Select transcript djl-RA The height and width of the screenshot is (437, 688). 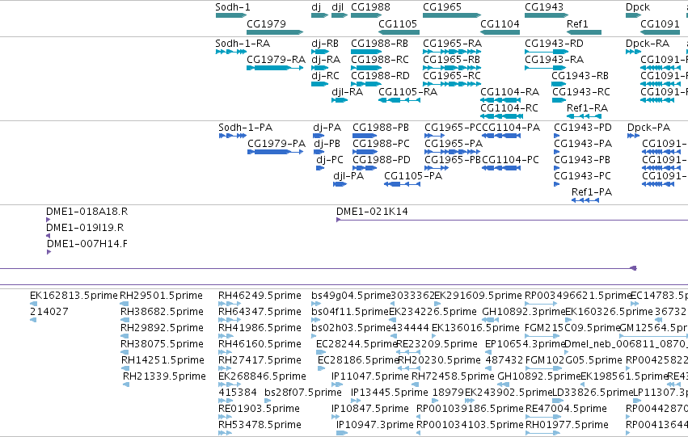click(x=340, y=100)
